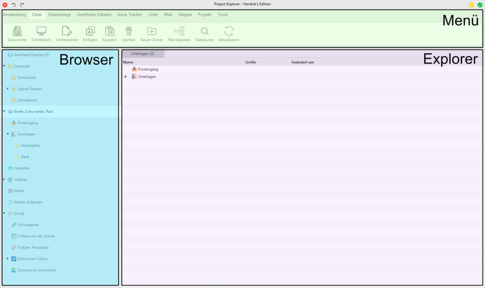
Task: Use the Einfügen paste icon
Action: [x=90, y=34]
